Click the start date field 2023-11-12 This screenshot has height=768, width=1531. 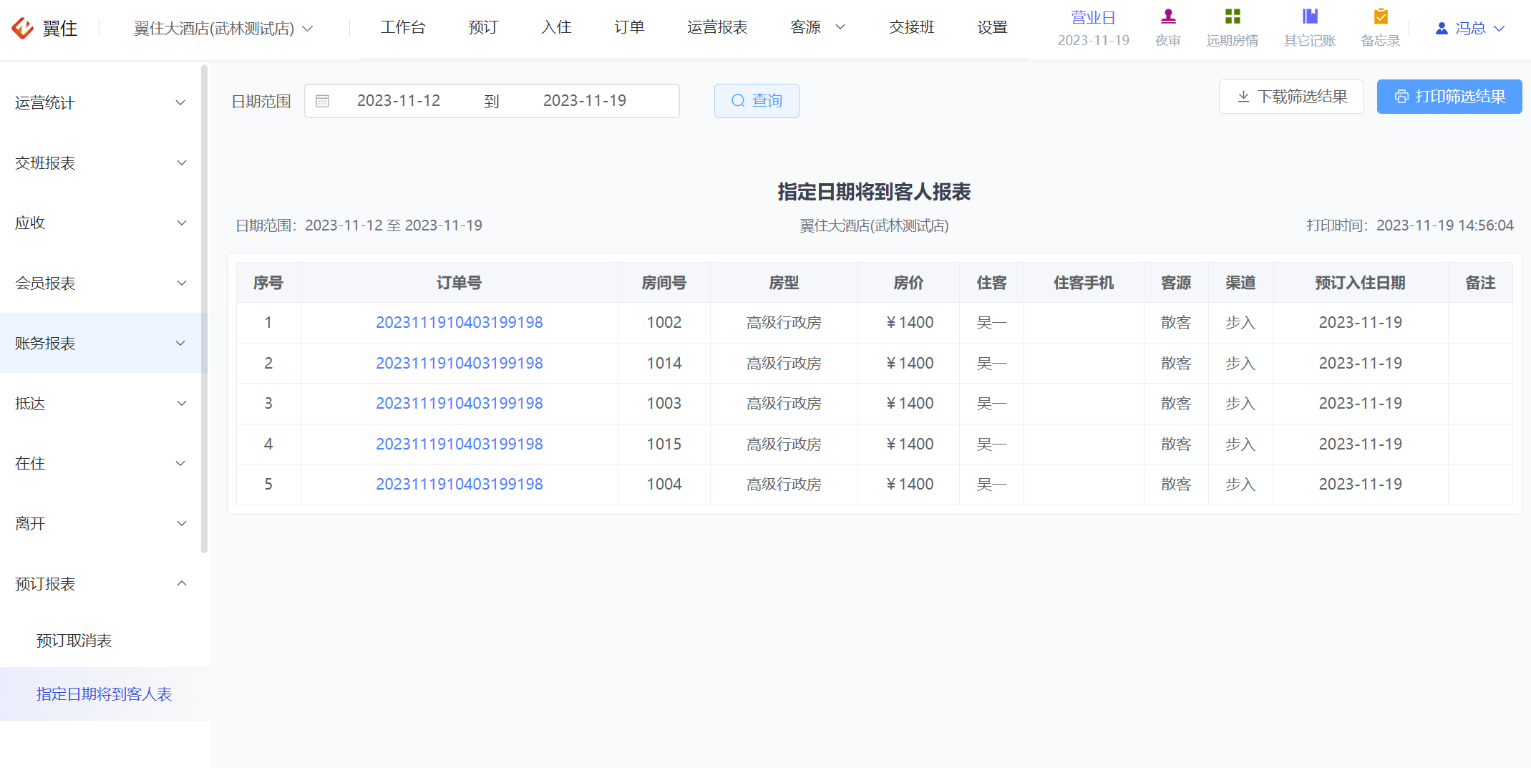pyautogui.click(x=399, y=101)
